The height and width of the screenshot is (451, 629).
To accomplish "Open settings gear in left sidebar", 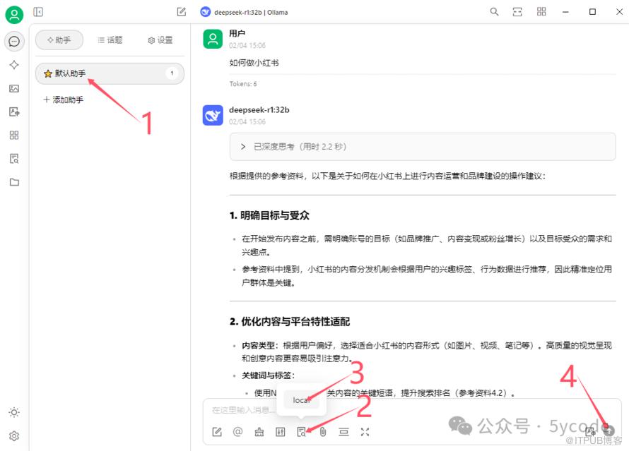I will pyautogui.click(x=14, y=435).
